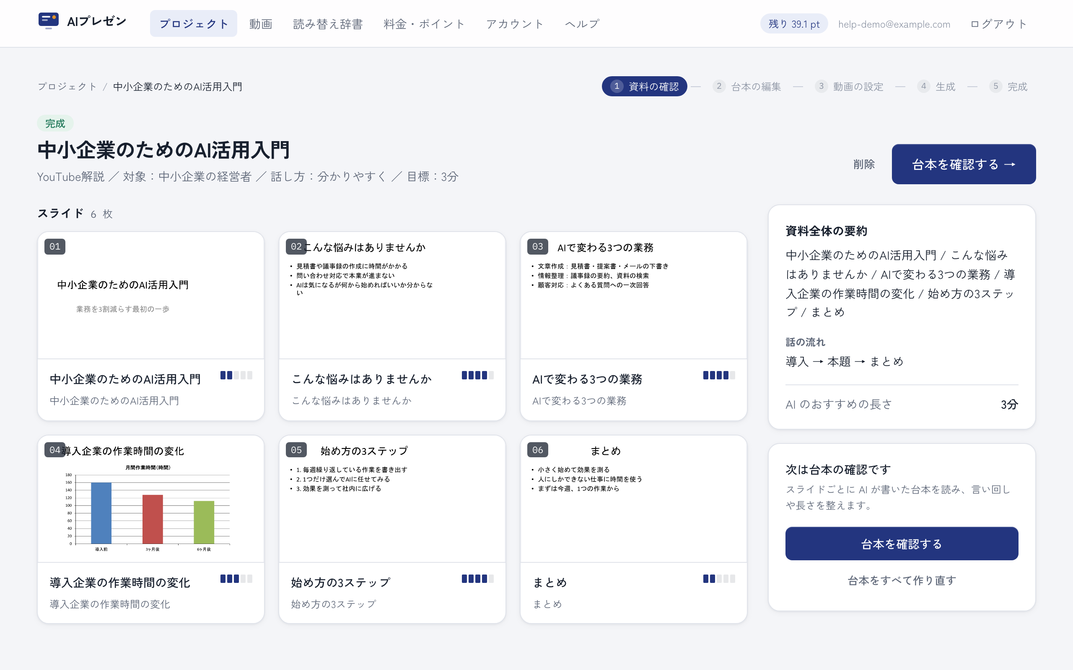
Task: Open the プロジェクト nav tab
Action: tap(193, 23)
